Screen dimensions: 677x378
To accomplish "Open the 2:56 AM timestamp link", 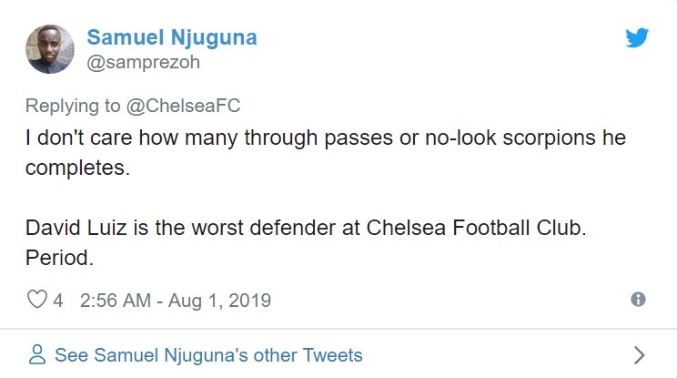I will [x=116, y=300].
